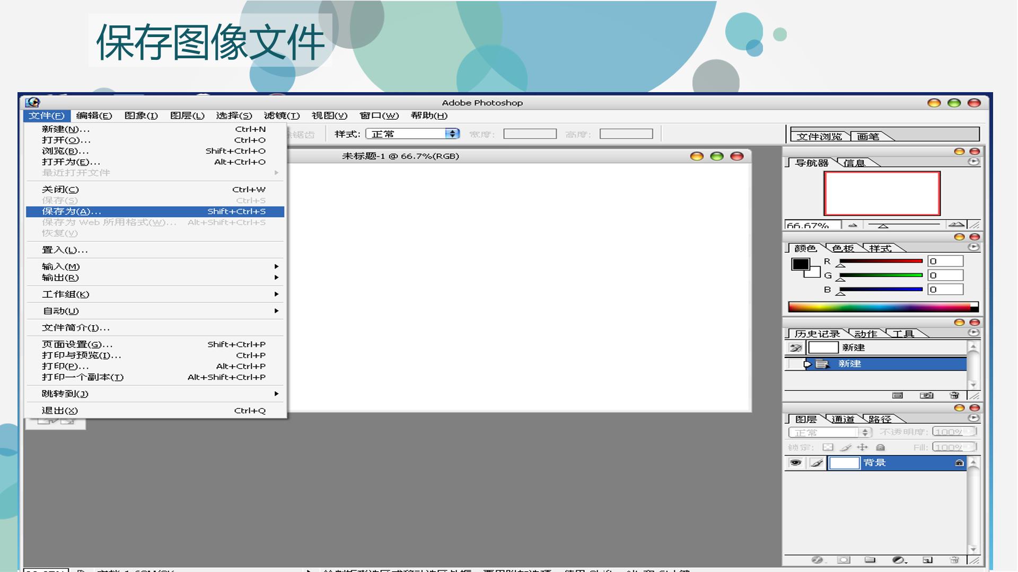Toggle lock position in layers panel

863,448
